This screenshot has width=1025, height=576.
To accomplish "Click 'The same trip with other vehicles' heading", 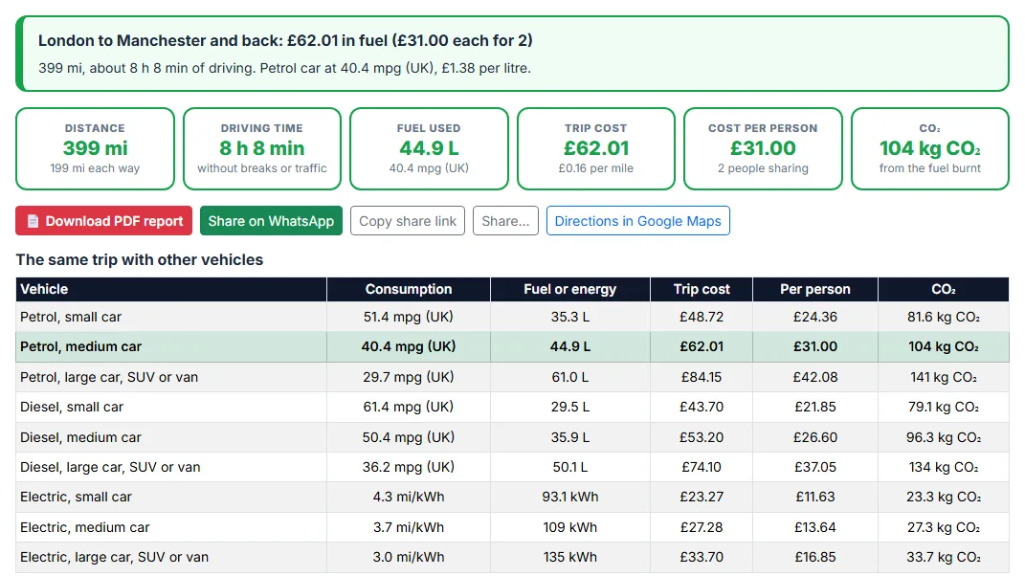I will [x=139, y=260].
